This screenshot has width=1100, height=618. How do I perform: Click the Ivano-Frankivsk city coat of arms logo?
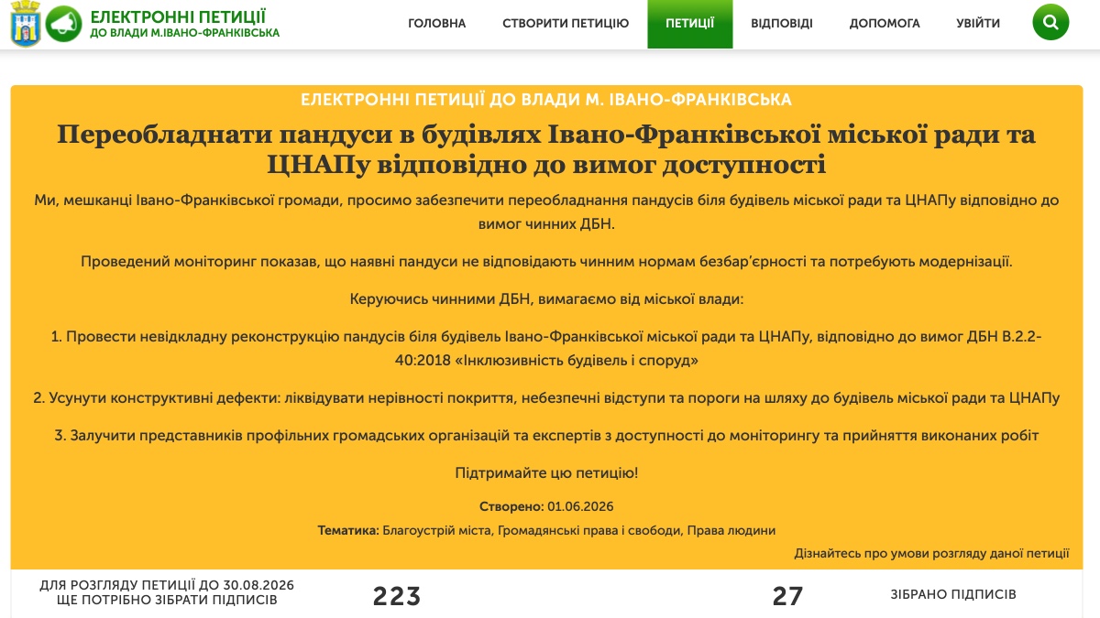(x=24, y=25)
